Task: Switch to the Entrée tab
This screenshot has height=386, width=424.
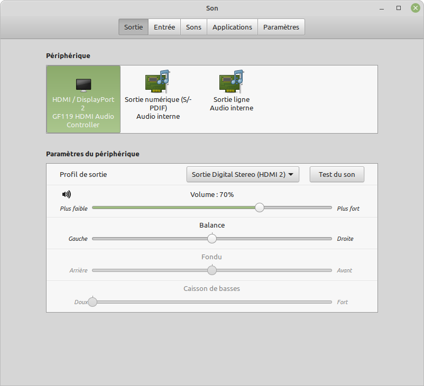Action: click(164, 27)
